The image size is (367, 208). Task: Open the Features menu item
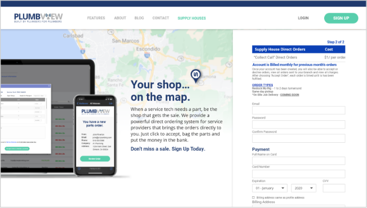[96, 18]
